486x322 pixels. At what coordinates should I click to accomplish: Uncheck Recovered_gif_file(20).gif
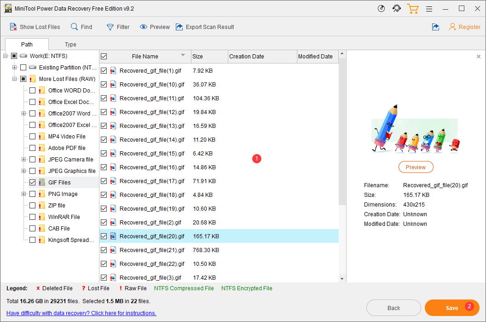104,236
